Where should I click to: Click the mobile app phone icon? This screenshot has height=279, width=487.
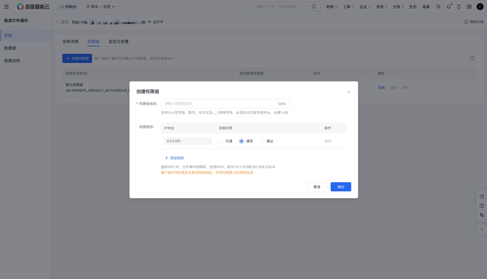coord(459,7)
